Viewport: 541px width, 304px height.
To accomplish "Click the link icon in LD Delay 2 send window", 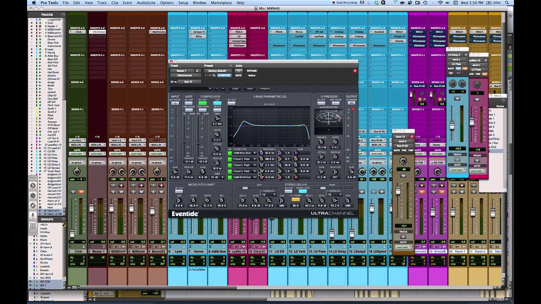I will click(x=451, y=73).
